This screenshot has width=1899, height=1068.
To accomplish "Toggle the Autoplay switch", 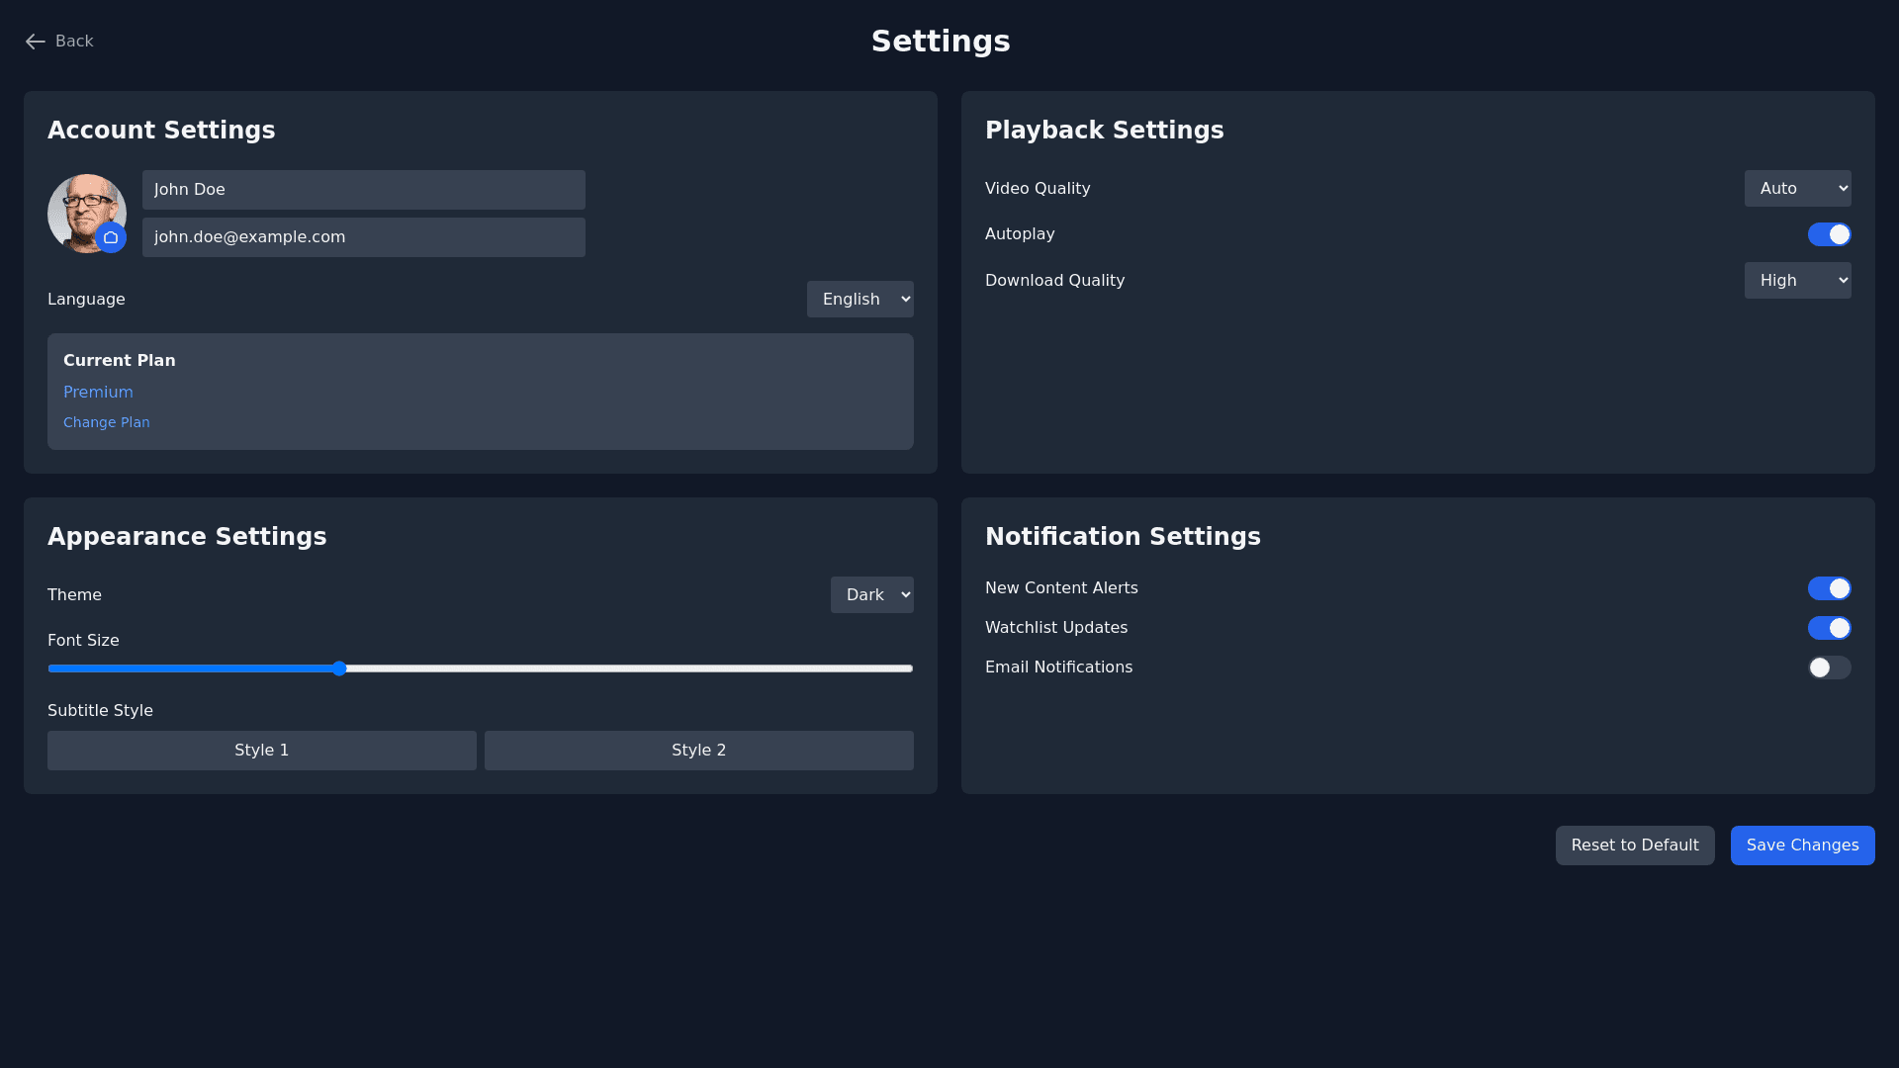I will 1829,234.
